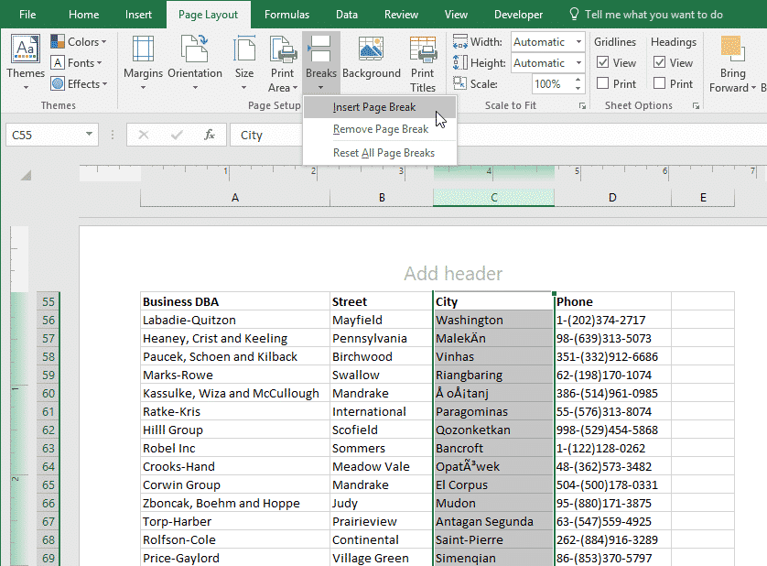
Task: Click the Insert Function fx icon
Action: (210, 135)
